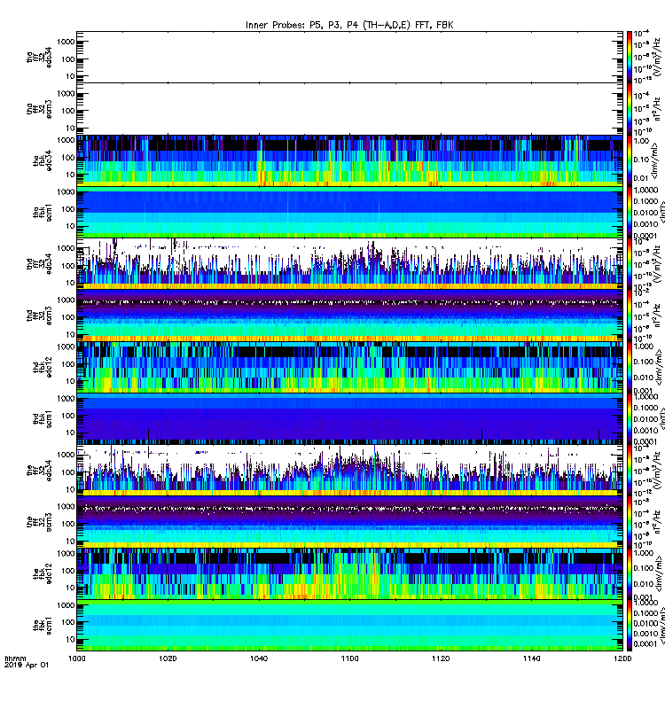Click the 'thd fff 32 scm3' y-axis label

(x=39, y=316)
